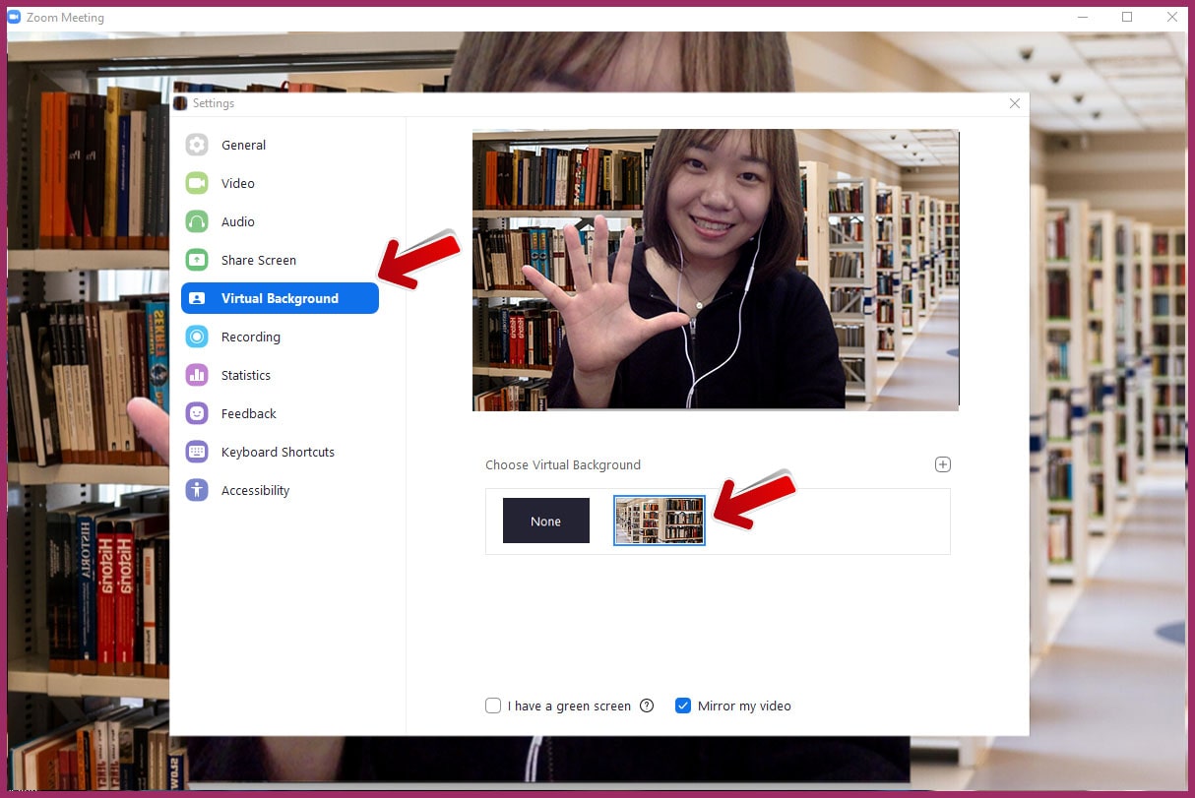Click the Statistics bar chart icon
Screen dimensions: 1195x798
(x=197, y=375)
